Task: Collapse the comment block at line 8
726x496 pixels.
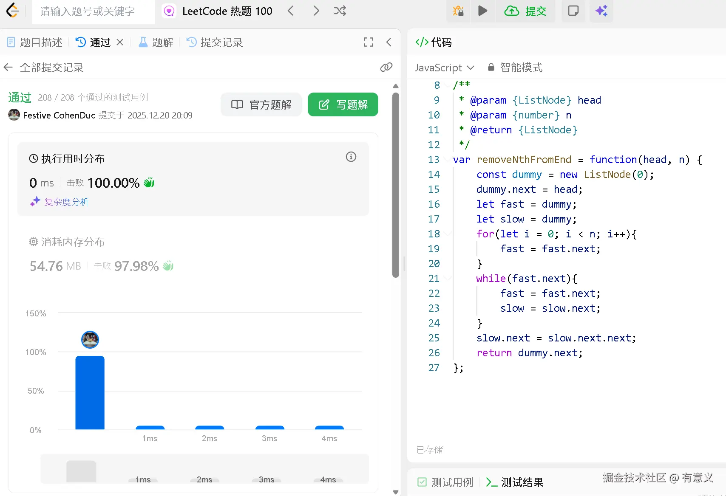Action: click(x=447, y=85)
